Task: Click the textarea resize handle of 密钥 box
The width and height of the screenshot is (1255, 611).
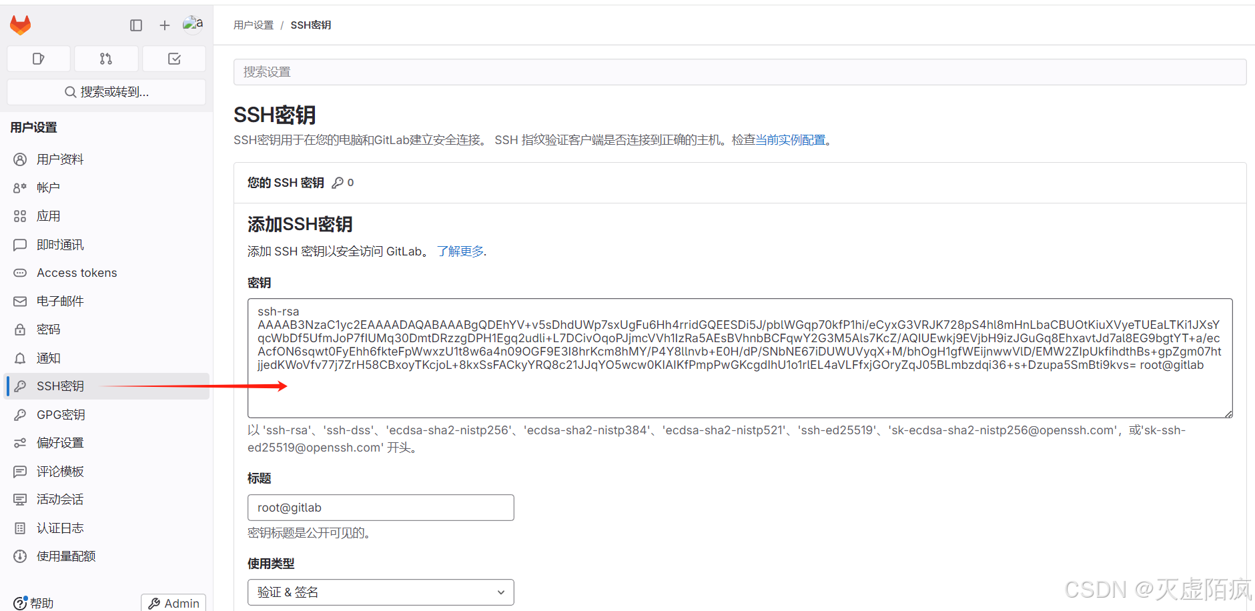Action: [x=1228, y=414]
